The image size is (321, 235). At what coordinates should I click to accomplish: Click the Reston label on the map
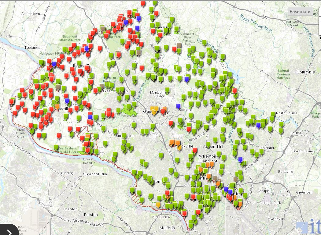[91, 215]
